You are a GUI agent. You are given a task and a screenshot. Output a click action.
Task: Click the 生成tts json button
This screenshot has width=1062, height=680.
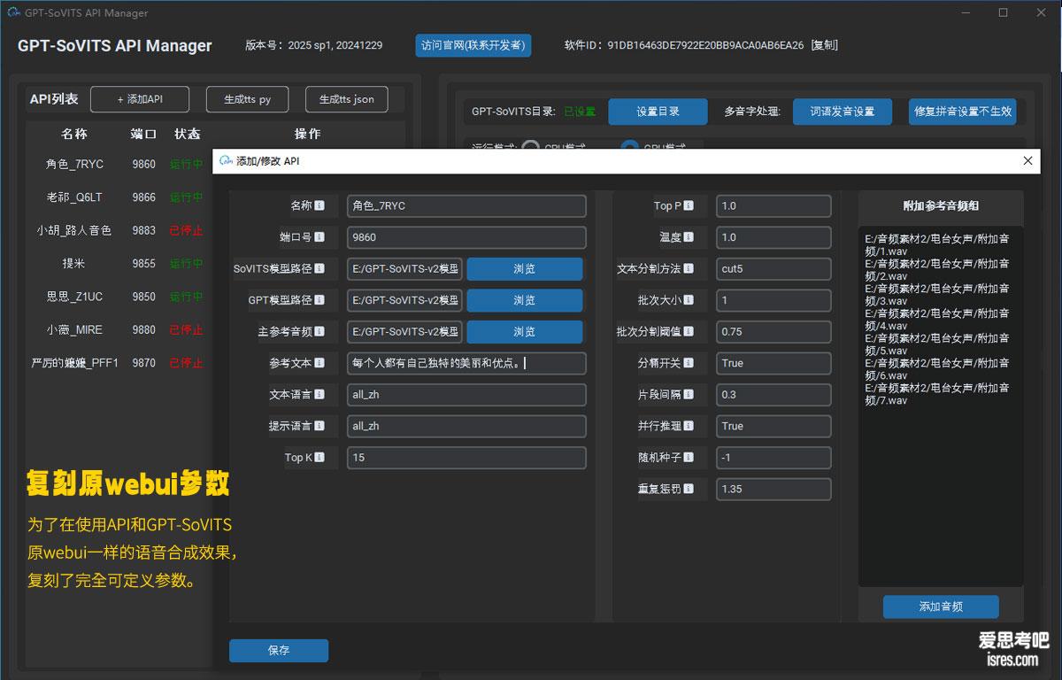[346, 99]
